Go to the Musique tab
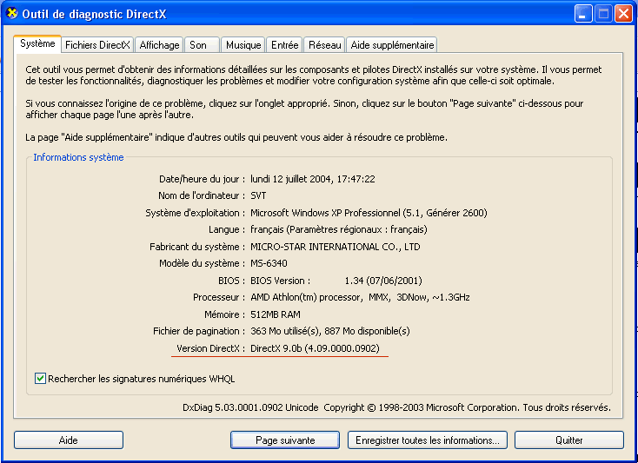 (243, 45)
